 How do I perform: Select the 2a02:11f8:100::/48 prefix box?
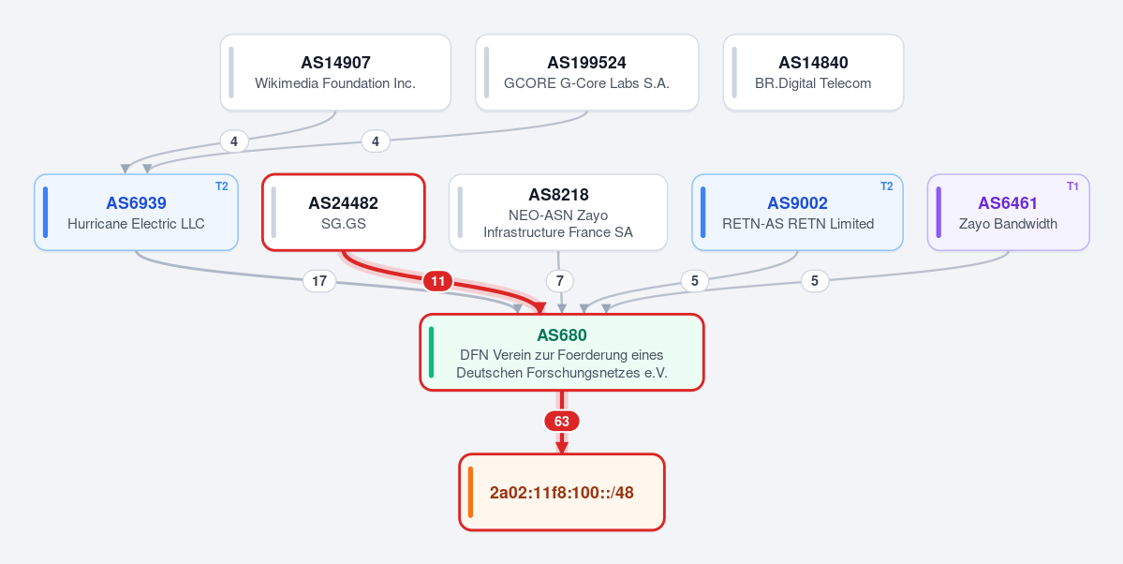tap(562, 493)
